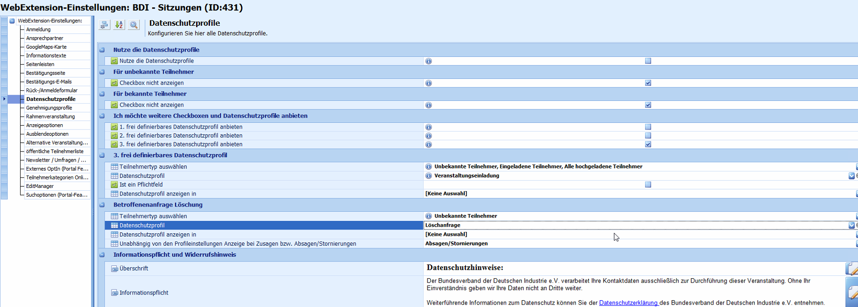Collapse the Betroffenenanfrage Löschung section
The width and height of the screenshot is (858, 307).
pos(102,205)
